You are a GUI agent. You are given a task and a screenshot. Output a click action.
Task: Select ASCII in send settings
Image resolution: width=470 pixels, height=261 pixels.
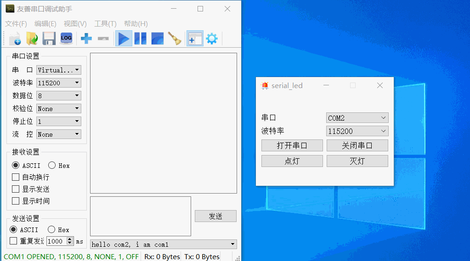coord(24,229)
